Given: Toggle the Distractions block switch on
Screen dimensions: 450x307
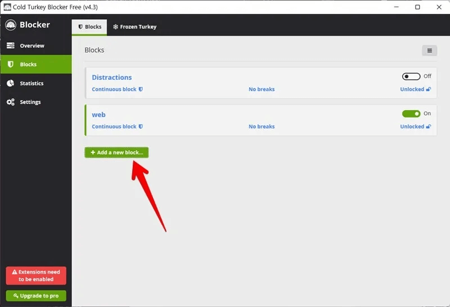Looking at the screenshot, I should pos(411,76).
